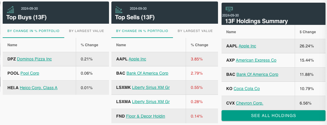The width and height of the screenshot is (327, 125).
Task: Open Apple Inc link in Top Sells
Action: [x=137, y=59]
